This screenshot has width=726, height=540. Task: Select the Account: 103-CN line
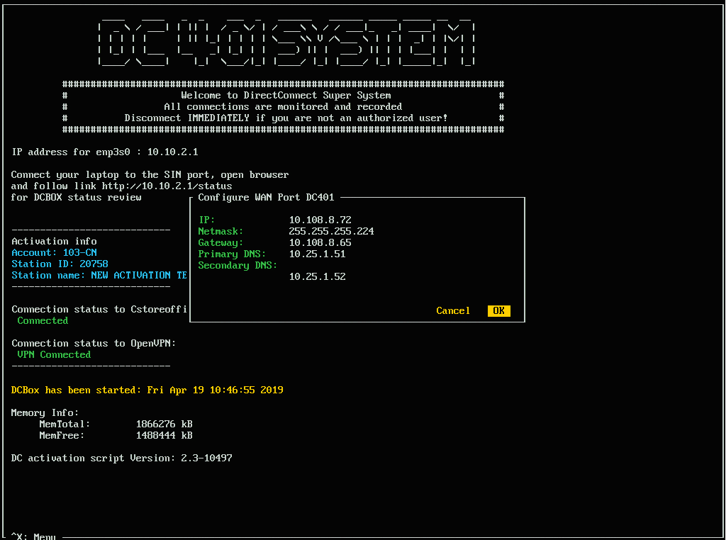click(54, 252)
